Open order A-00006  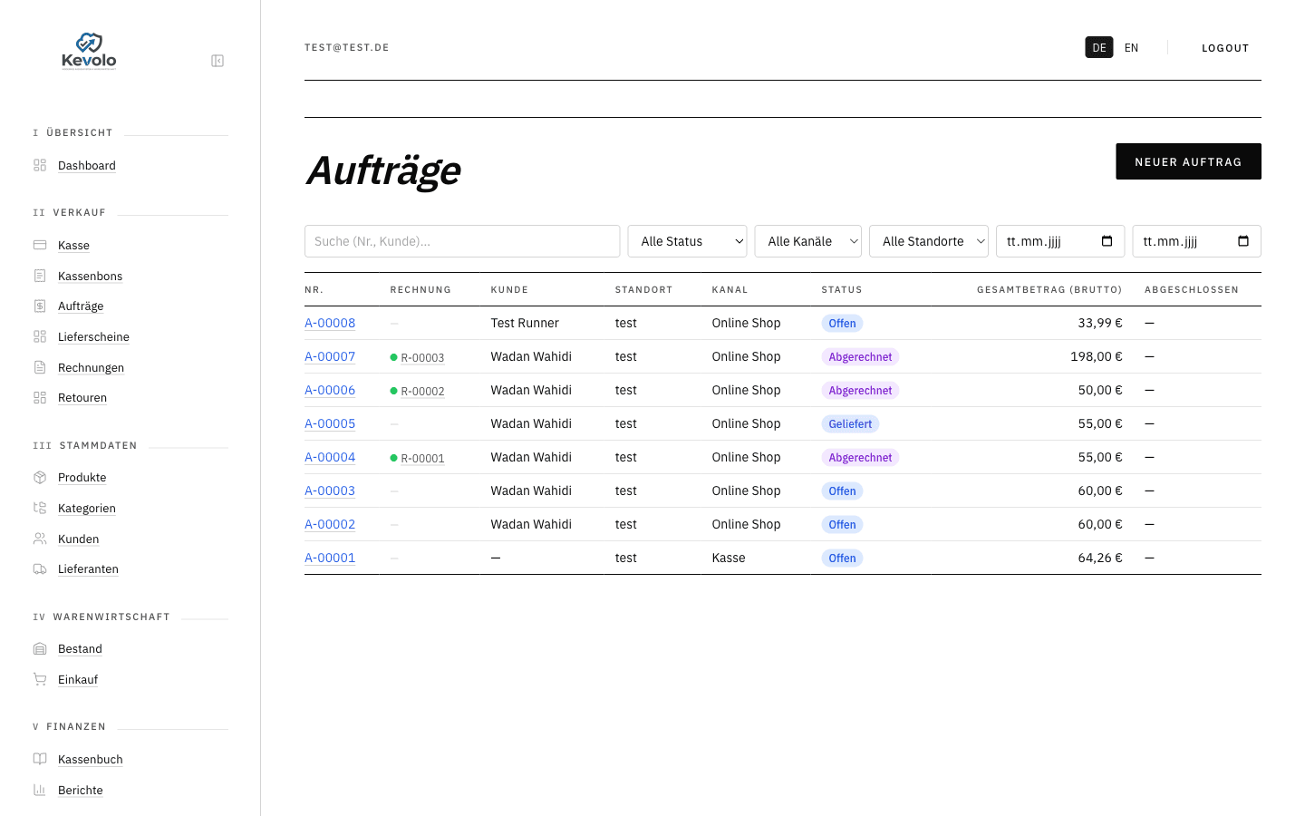tap(330, 390)
